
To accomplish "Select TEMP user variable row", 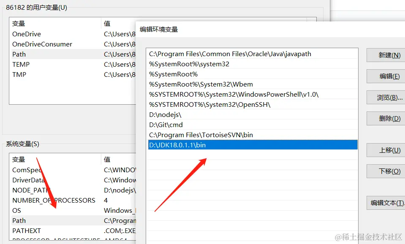I will click(73, 64).
